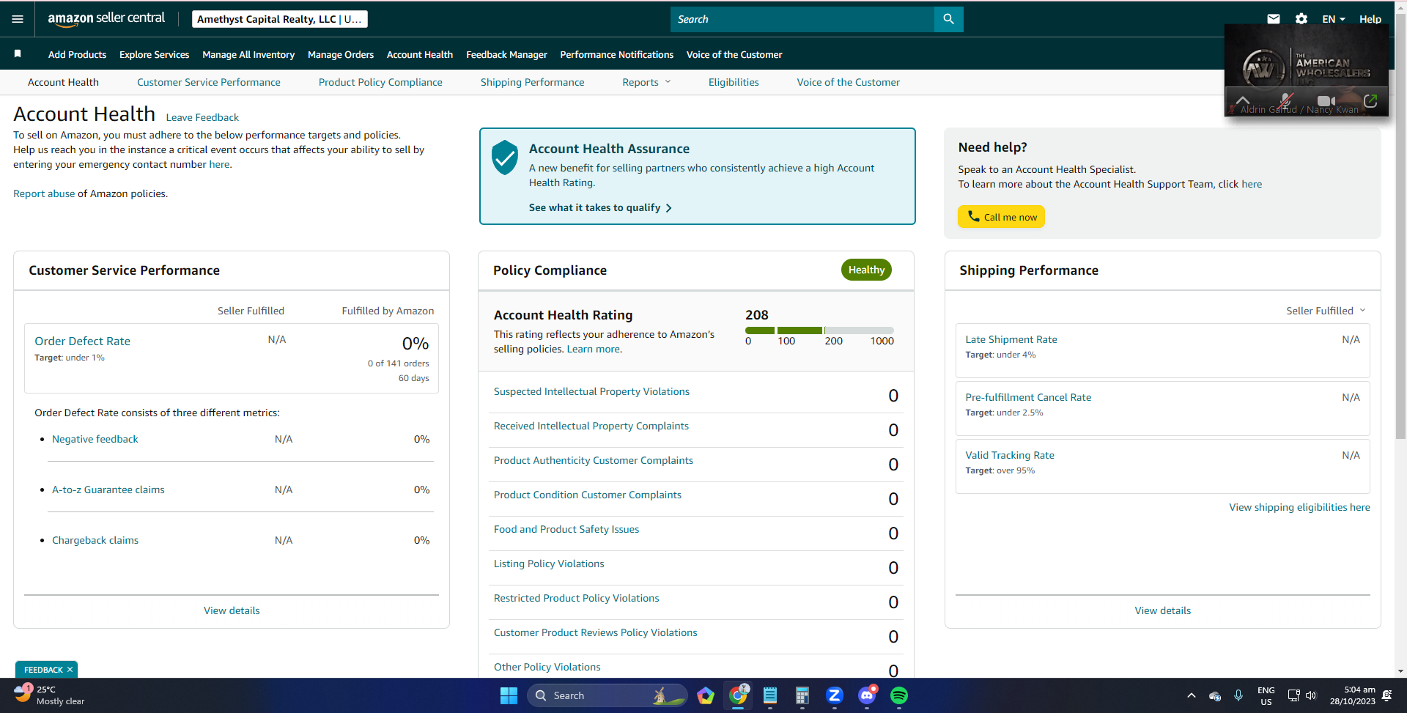Open the Report abuse link
The height and width of the screenshot is (713, 1407).
(x=44, y=193)
